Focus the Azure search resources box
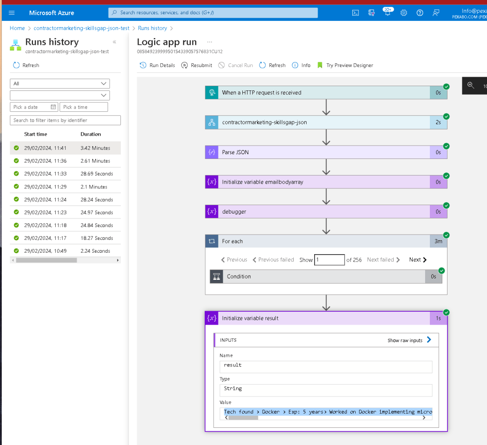Viewport: 487px width, 445px height. click(x=213, y=13)
